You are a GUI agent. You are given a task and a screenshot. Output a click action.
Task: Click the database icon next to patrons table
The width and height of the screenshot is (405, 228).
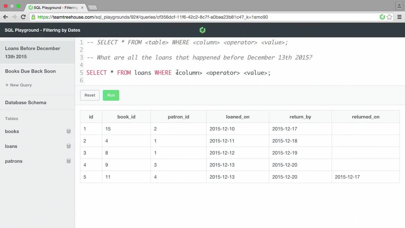pyautogui.click(x=69, y=161)
